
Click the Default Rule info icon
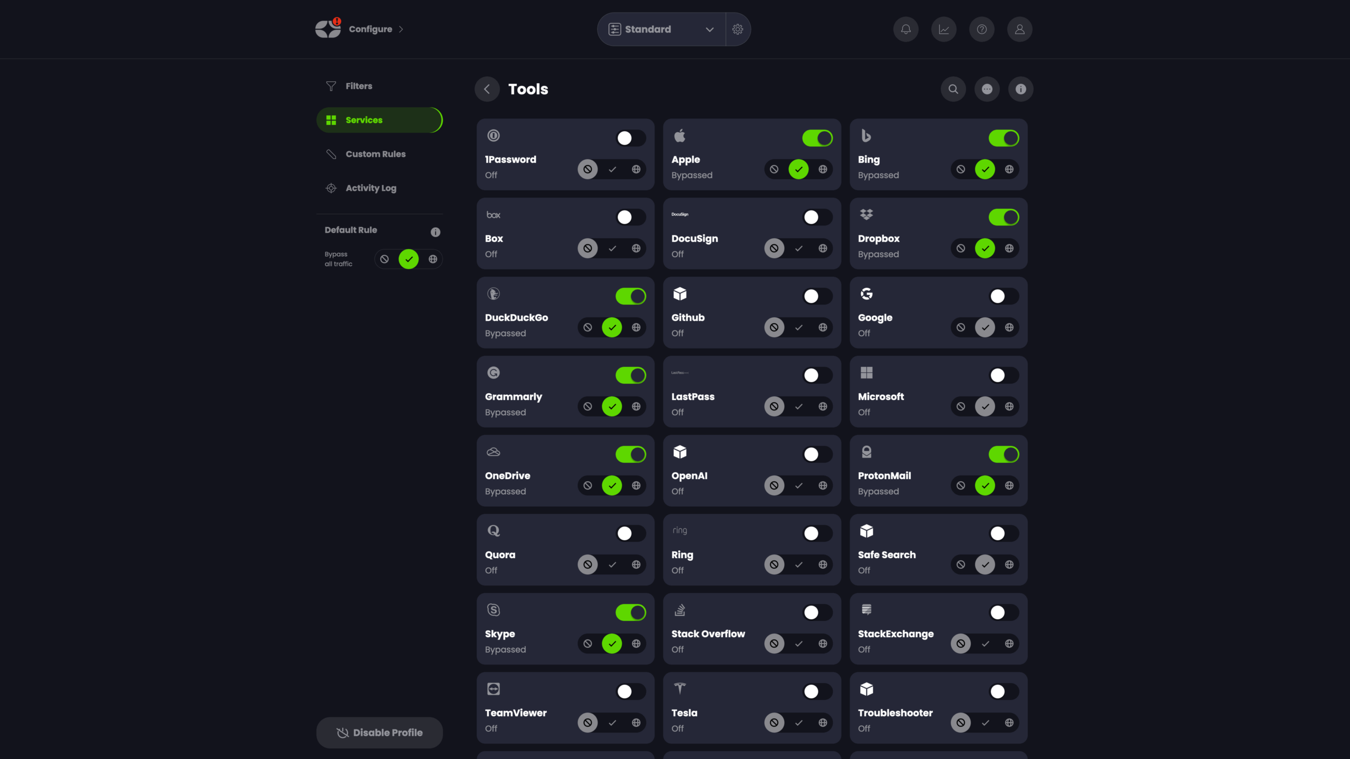[x=435, y=232]
